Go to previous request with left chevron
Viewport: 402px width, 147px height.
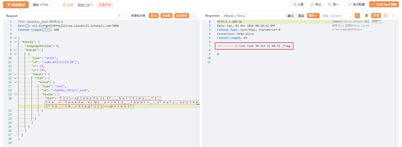point(119,16)
